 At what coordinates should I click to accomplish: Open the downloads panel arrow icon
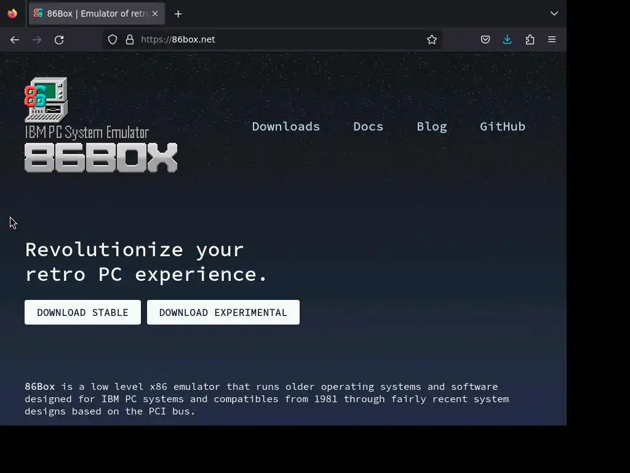508,39
